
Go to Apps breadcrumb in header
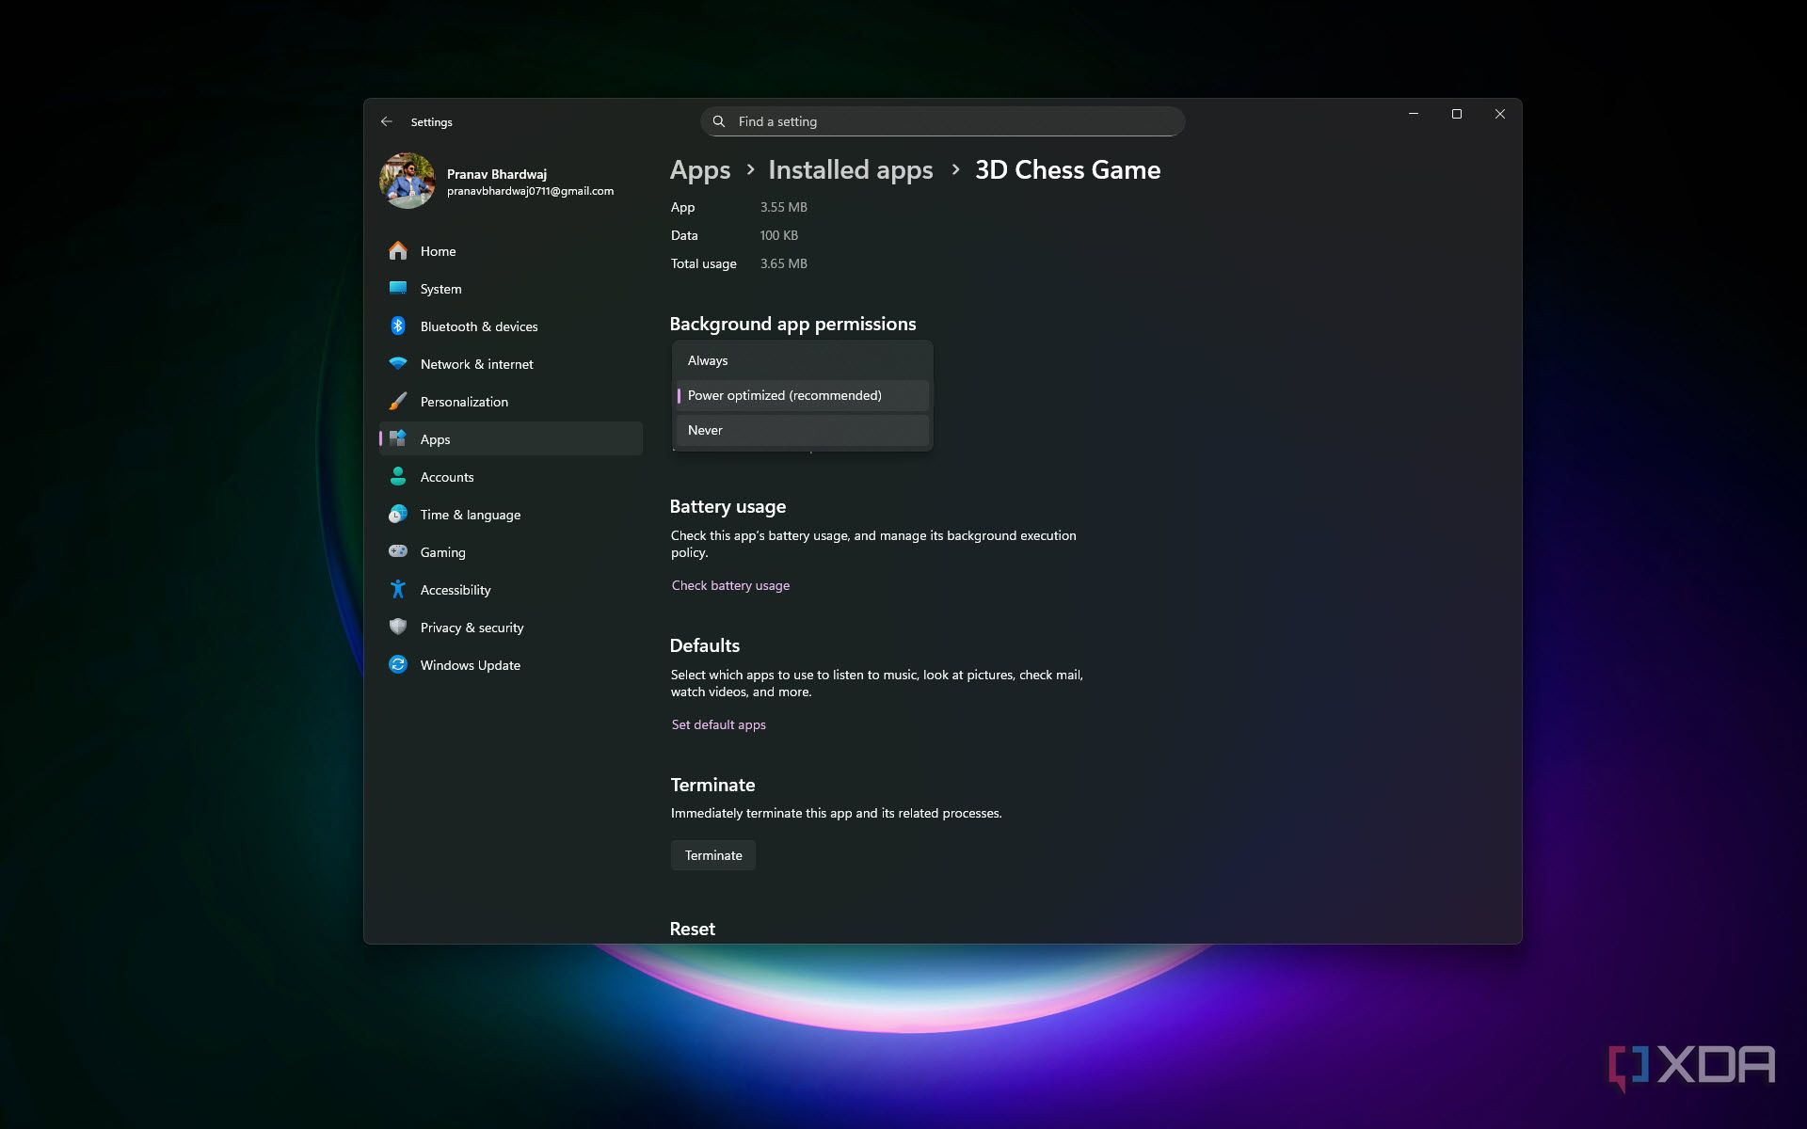click(x=700, y=169)
